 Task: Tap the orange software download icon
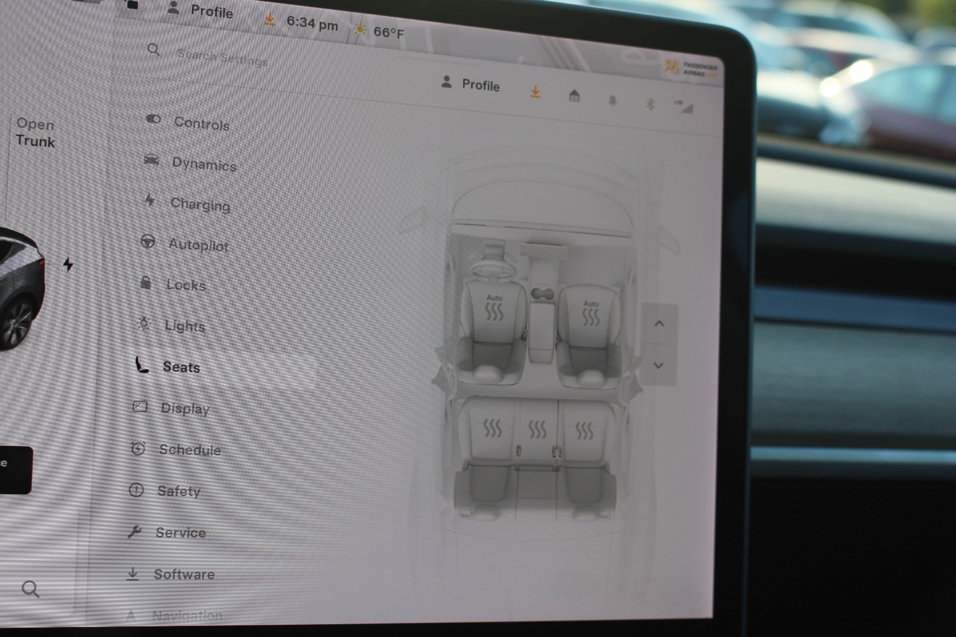pos(535,92)
